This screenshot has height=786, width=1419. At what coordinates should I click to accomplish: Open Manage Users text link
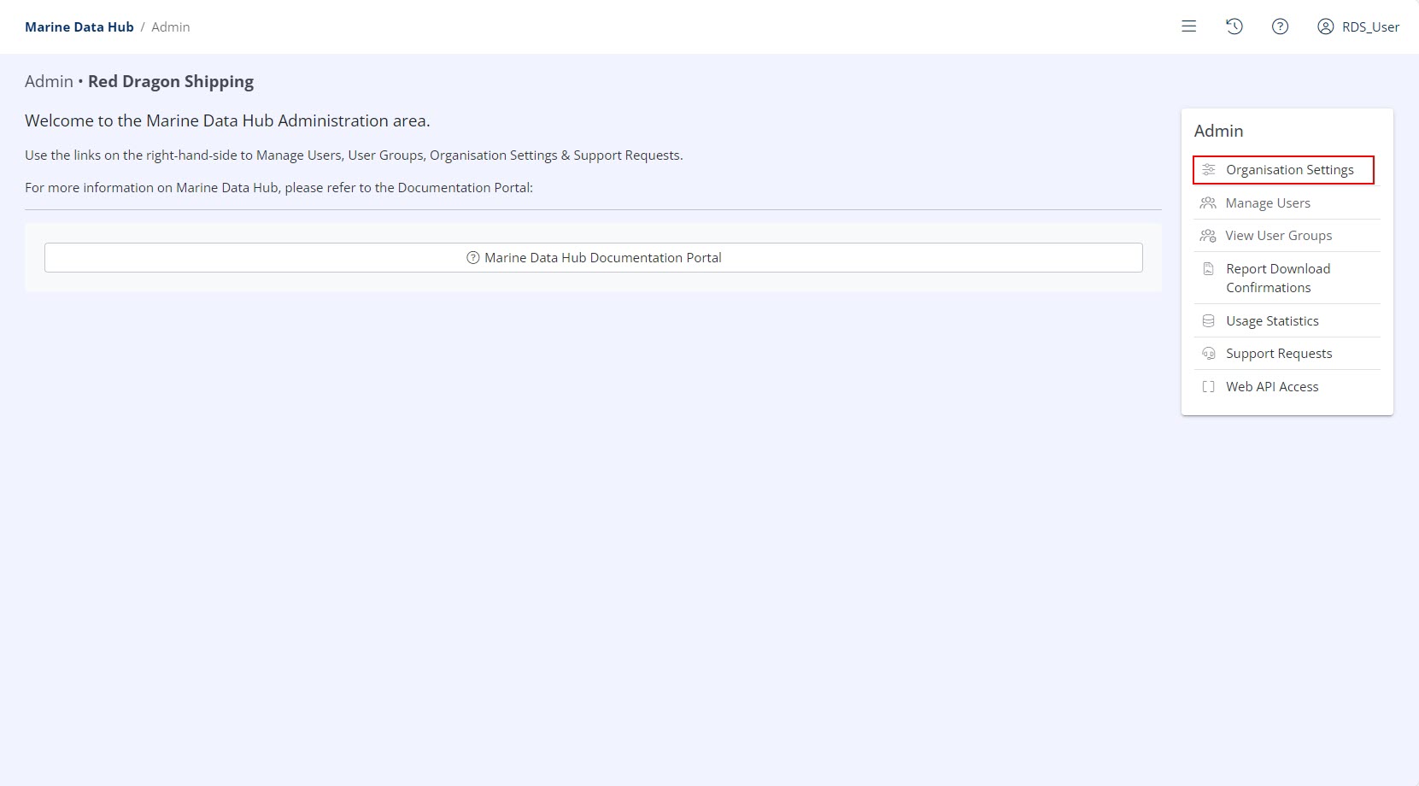pos(1268,203)
